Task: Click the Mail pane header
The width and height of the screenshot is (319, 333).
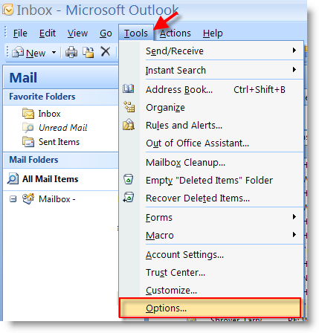Action: point(61,77)
